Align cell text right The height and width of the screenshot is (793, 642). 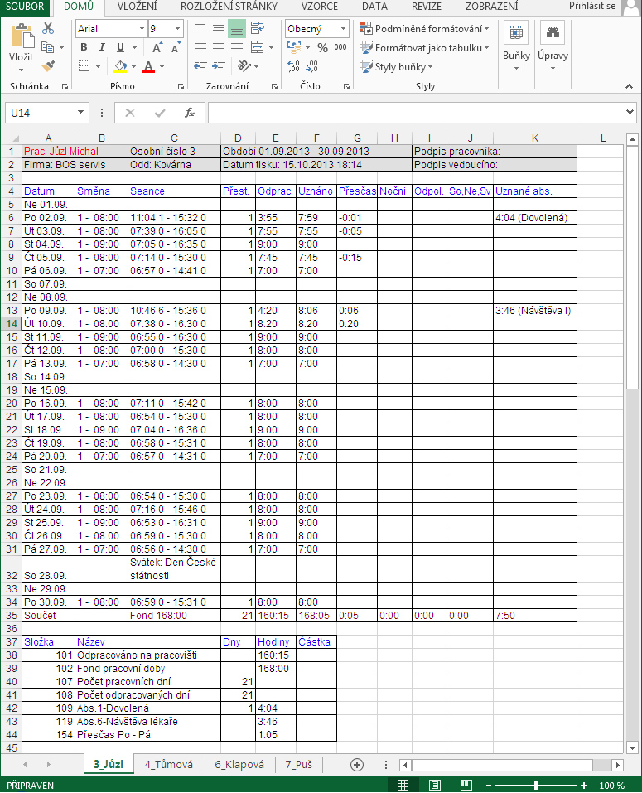[x=237, y=47]
